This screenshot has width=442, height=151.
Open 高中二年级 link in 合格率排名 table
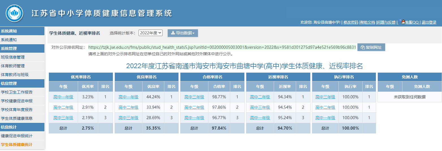coord(194,107)
